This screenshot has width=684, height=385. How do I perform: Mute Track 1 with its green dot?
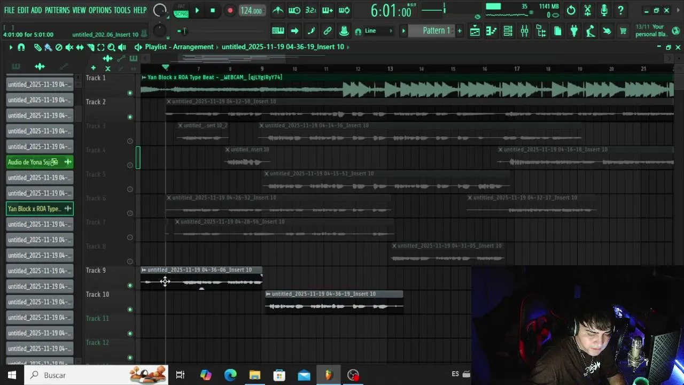pos(130,93)
